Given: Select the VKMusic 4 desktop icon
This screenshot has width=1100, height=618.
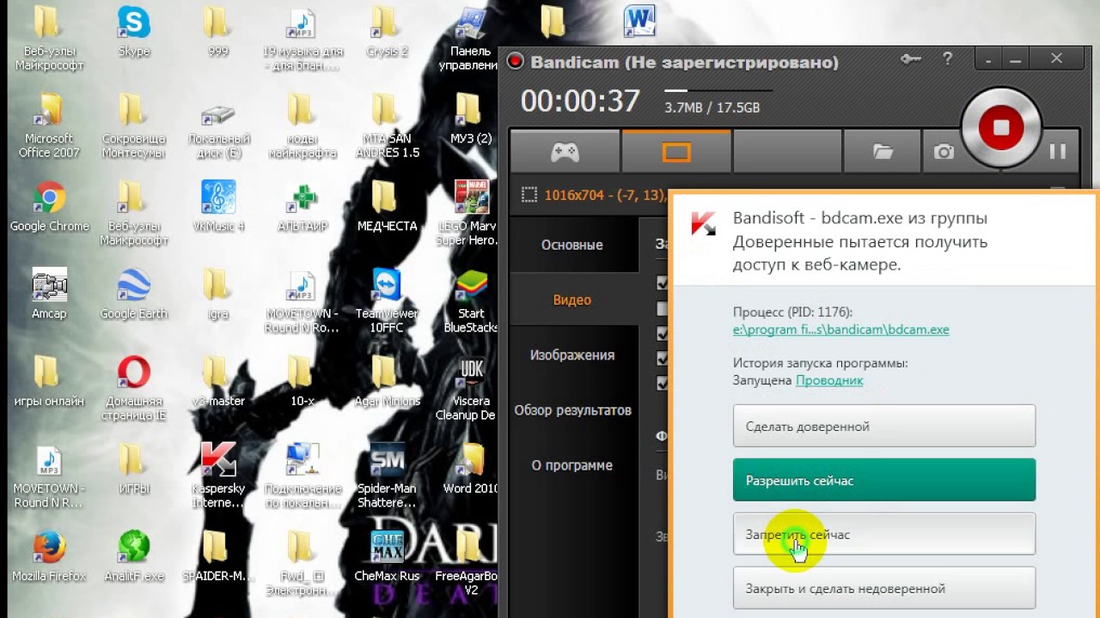Looking at the screenshot, I should pyautogui.click(x=218, y=207).
